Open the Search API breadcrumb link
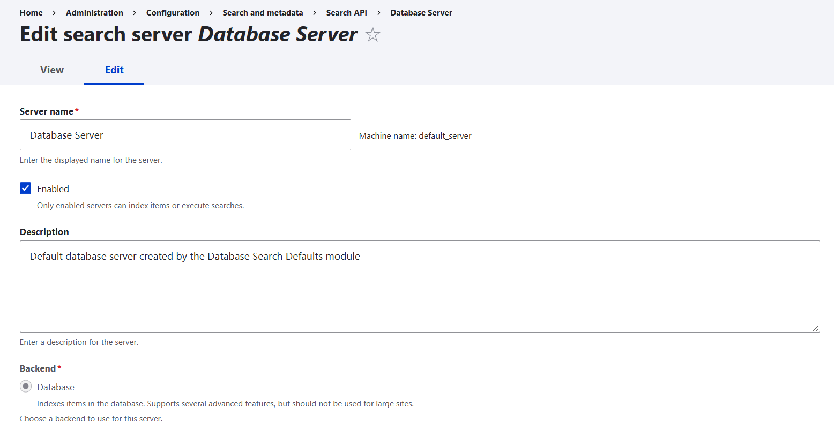The width and height of the screenshot is (834, 430). 346,12
